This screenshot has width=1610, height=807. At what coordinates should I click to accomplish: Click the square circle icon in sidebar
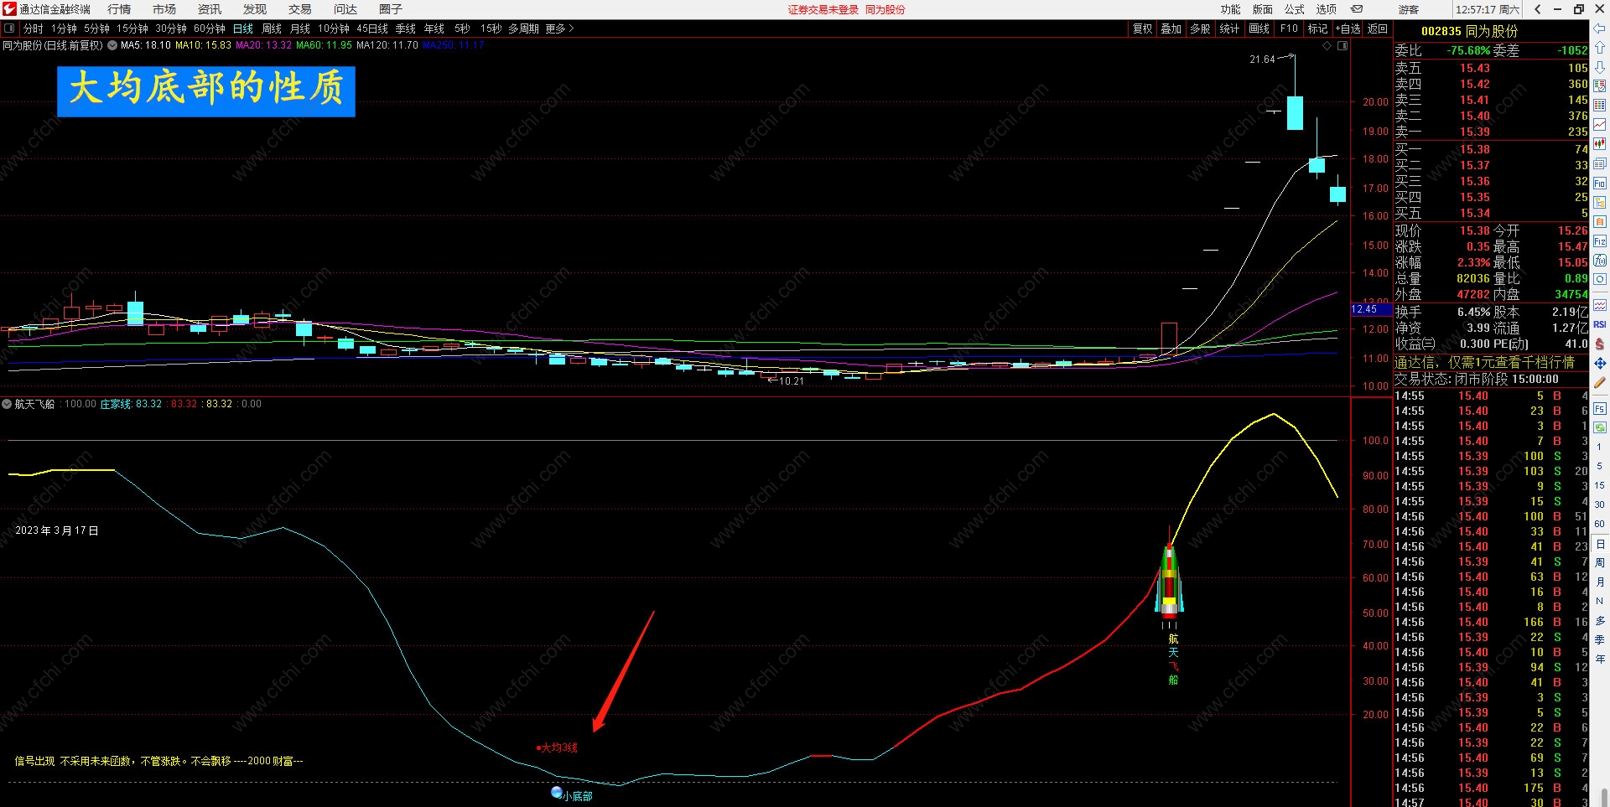pos(1600,279)
